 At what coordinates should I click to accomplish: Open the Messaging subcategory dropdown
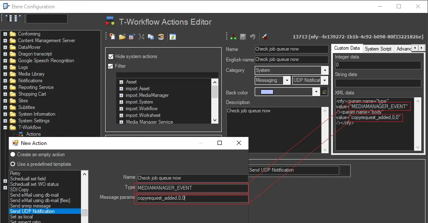click(286, 80)
